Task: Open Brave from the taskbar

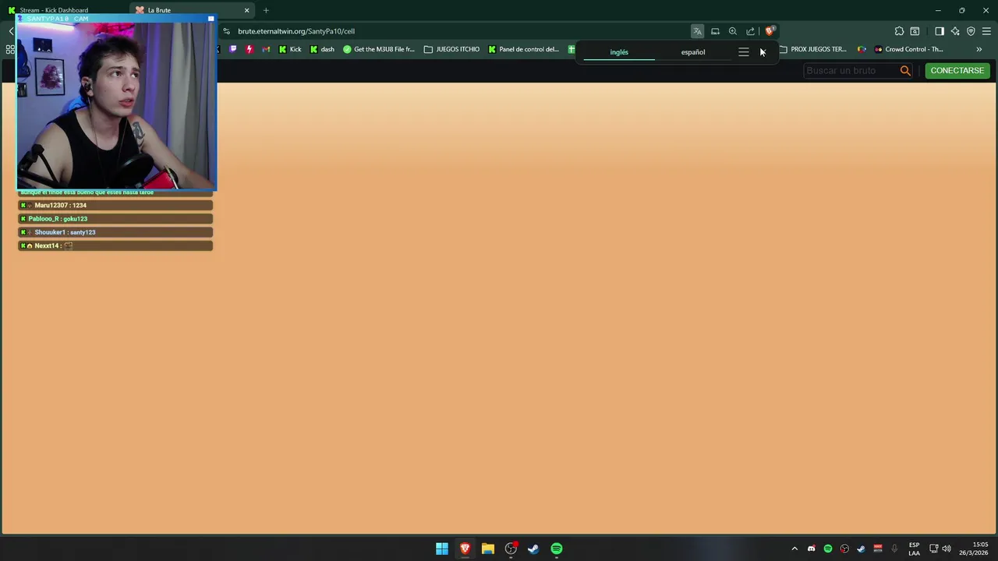Action: [465, 549]
